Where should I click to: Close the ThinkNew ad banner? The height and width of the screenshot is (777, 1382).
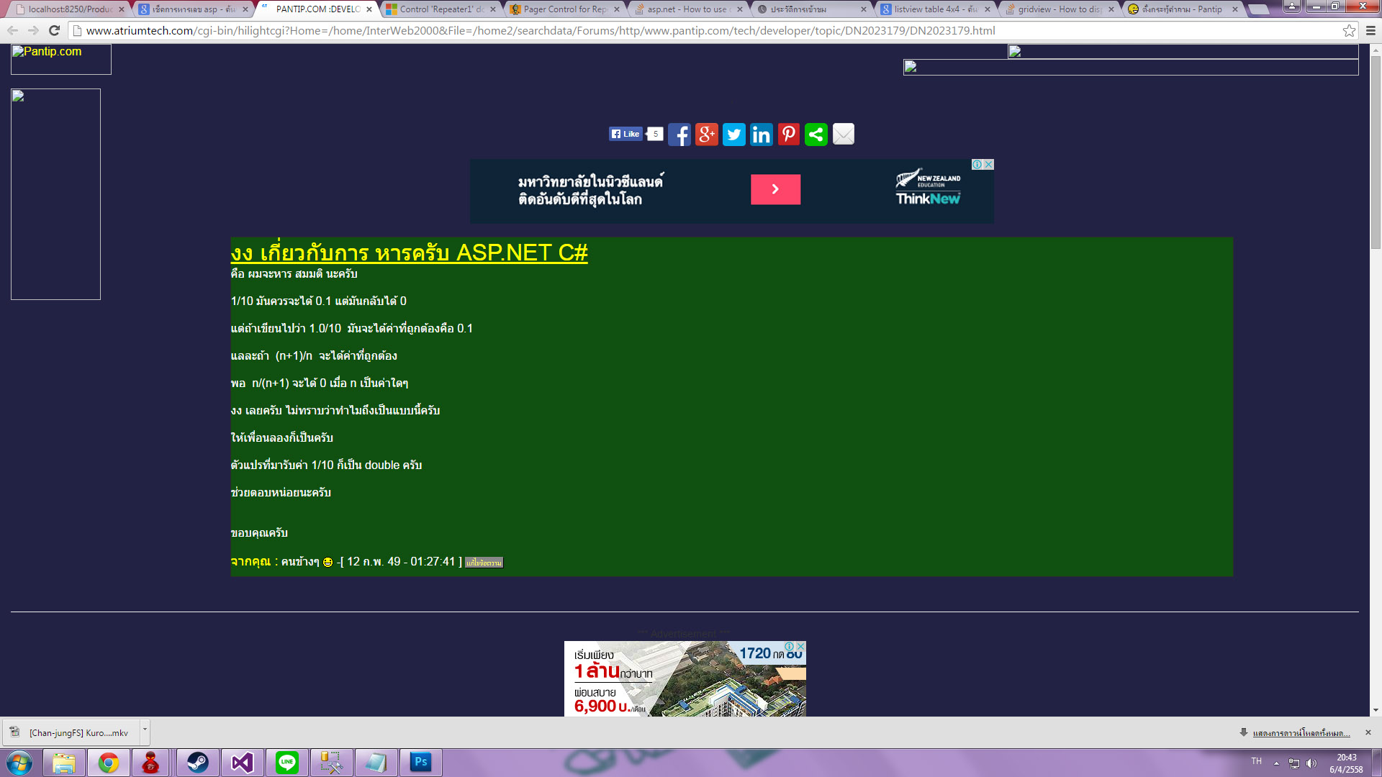coord(989,164)
